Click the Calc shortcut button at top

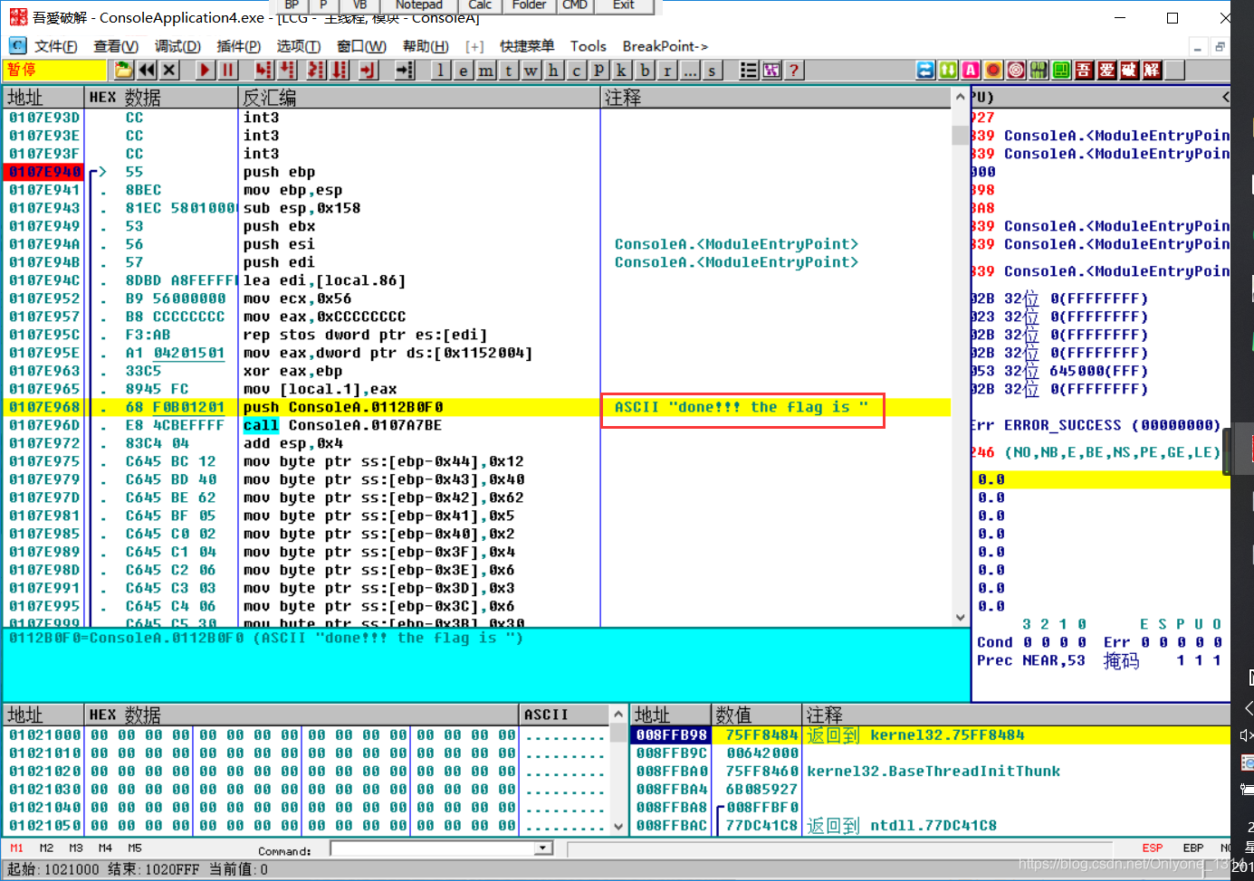pos(480,5)
